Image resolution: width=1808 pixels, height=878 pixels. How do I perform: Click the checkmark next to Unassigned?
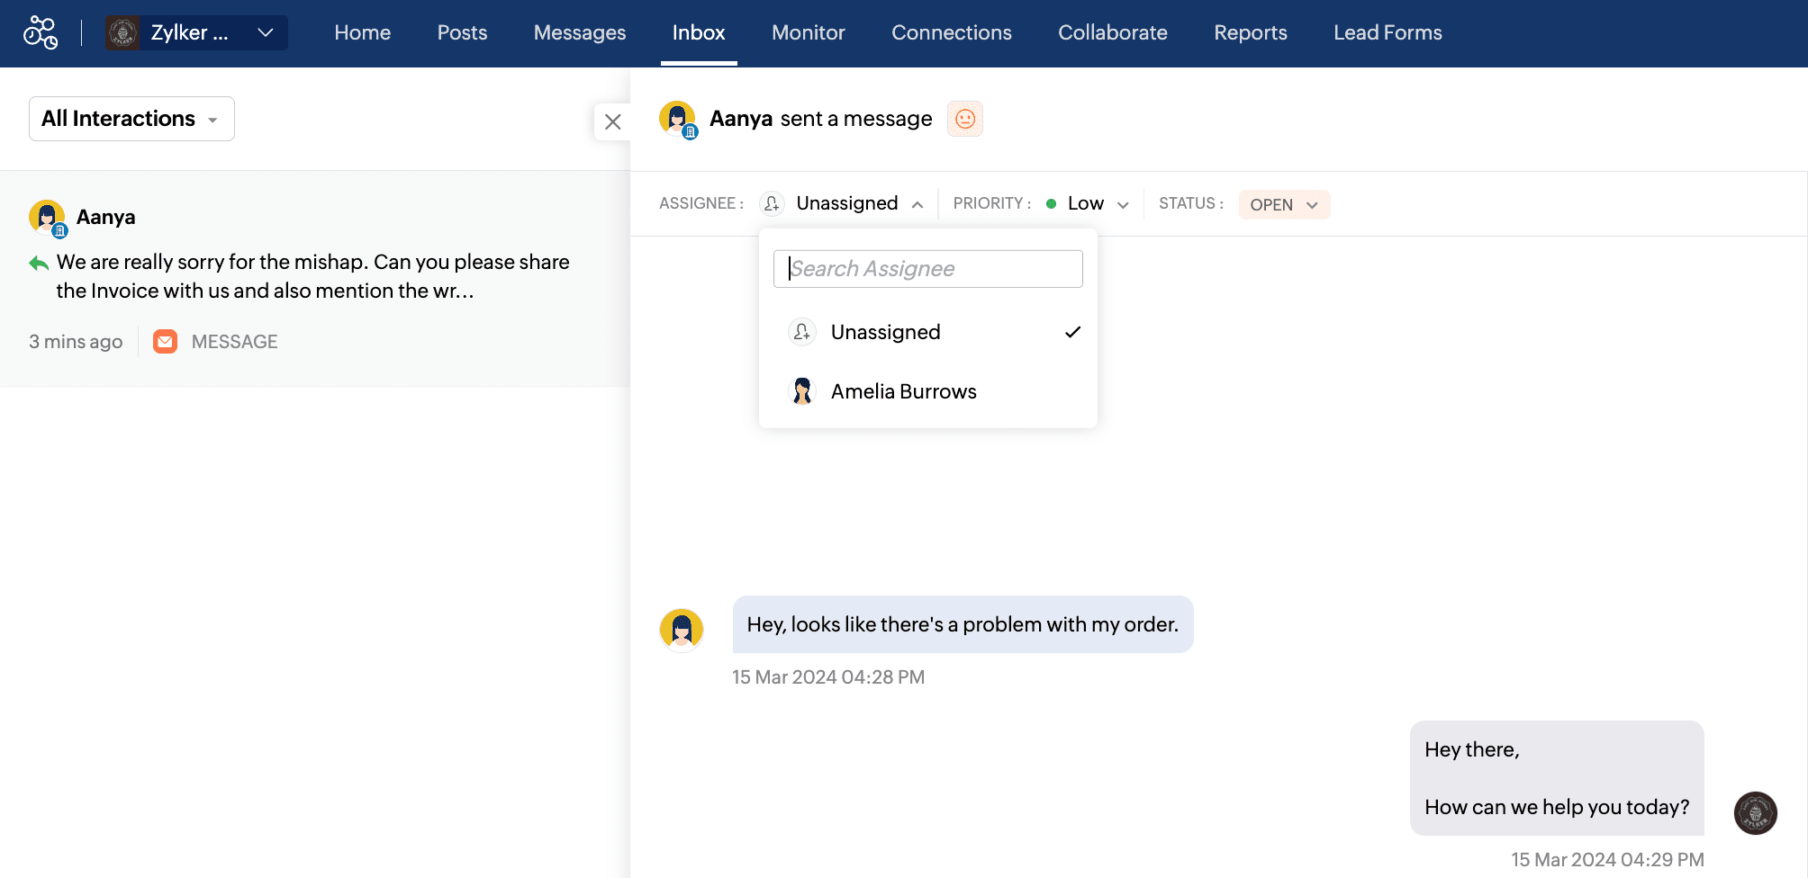tap(1072, 332)
